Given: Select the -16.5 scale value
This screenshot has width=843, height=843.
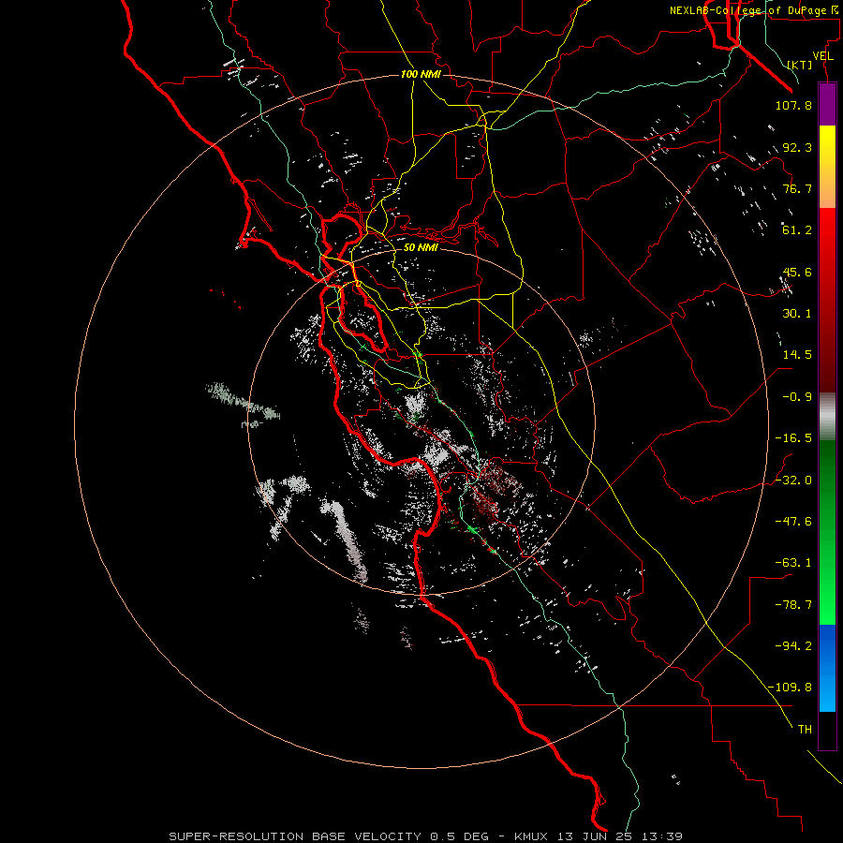Looking at the screenshot, I should (x=793, y=438).
